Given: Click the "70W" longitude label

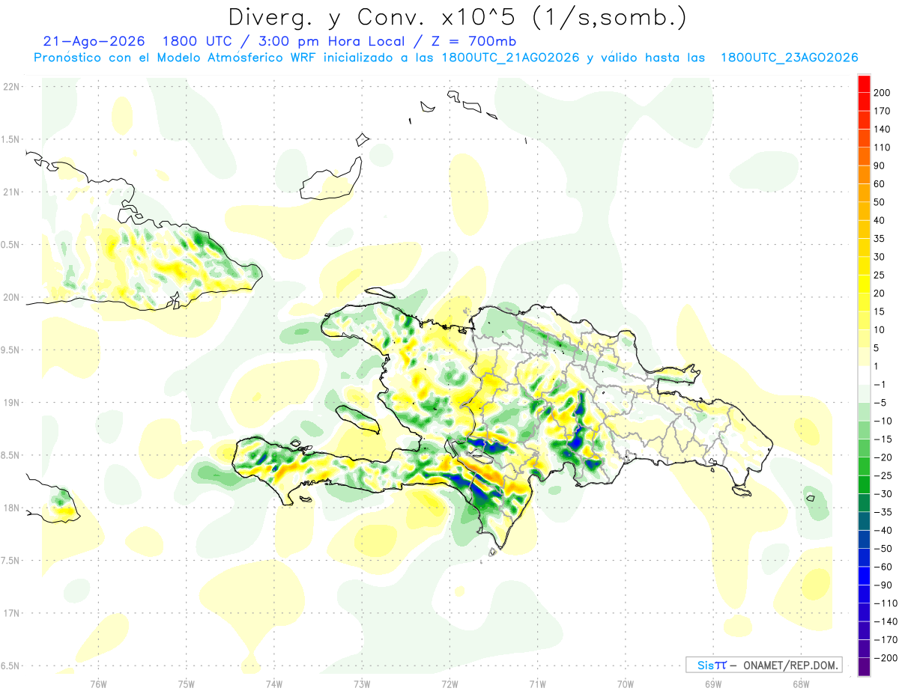Looking at the screenshot, I should click(625, 684).
